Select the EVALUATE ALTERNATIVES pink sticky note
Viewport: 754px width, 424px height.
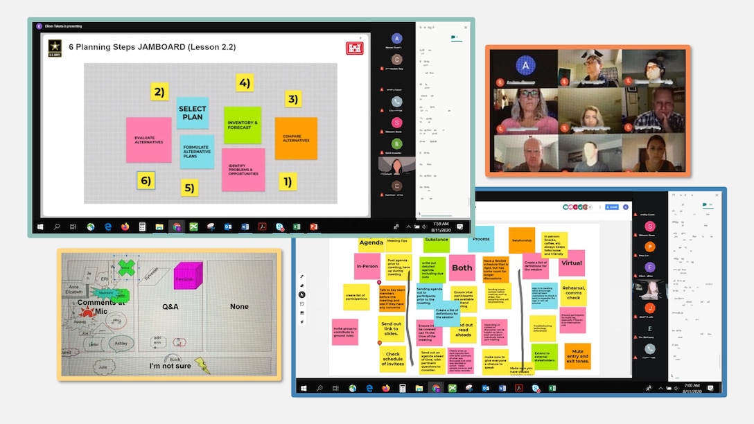point(148,140)
